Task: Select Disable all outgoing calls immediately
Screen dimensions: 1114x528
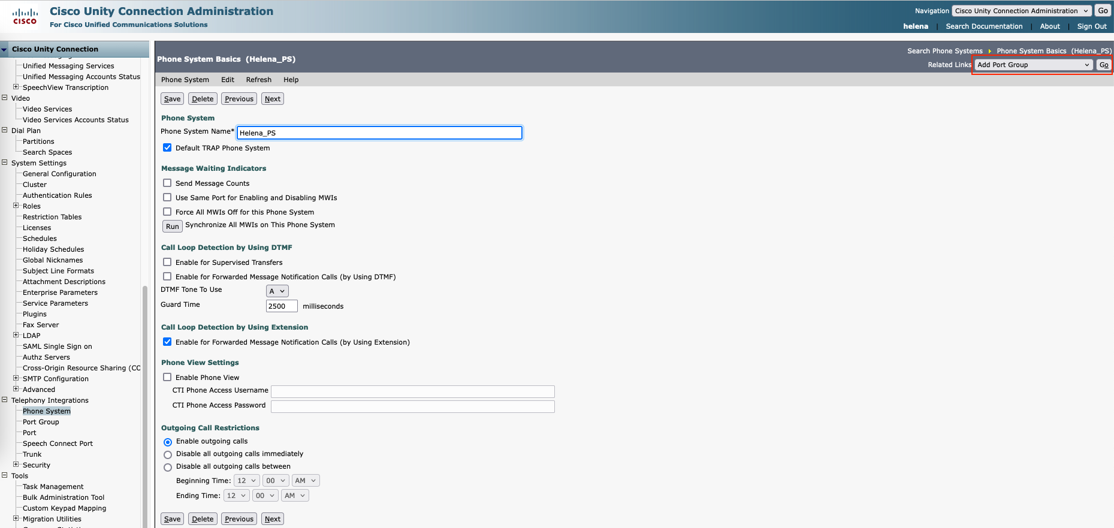Action: [x=168, y=454]
